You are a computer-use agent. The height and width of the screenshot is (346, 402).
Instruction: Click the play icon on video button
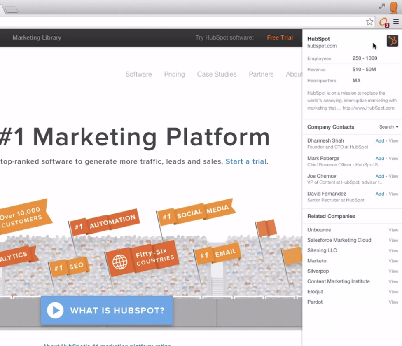pos(55,311)
